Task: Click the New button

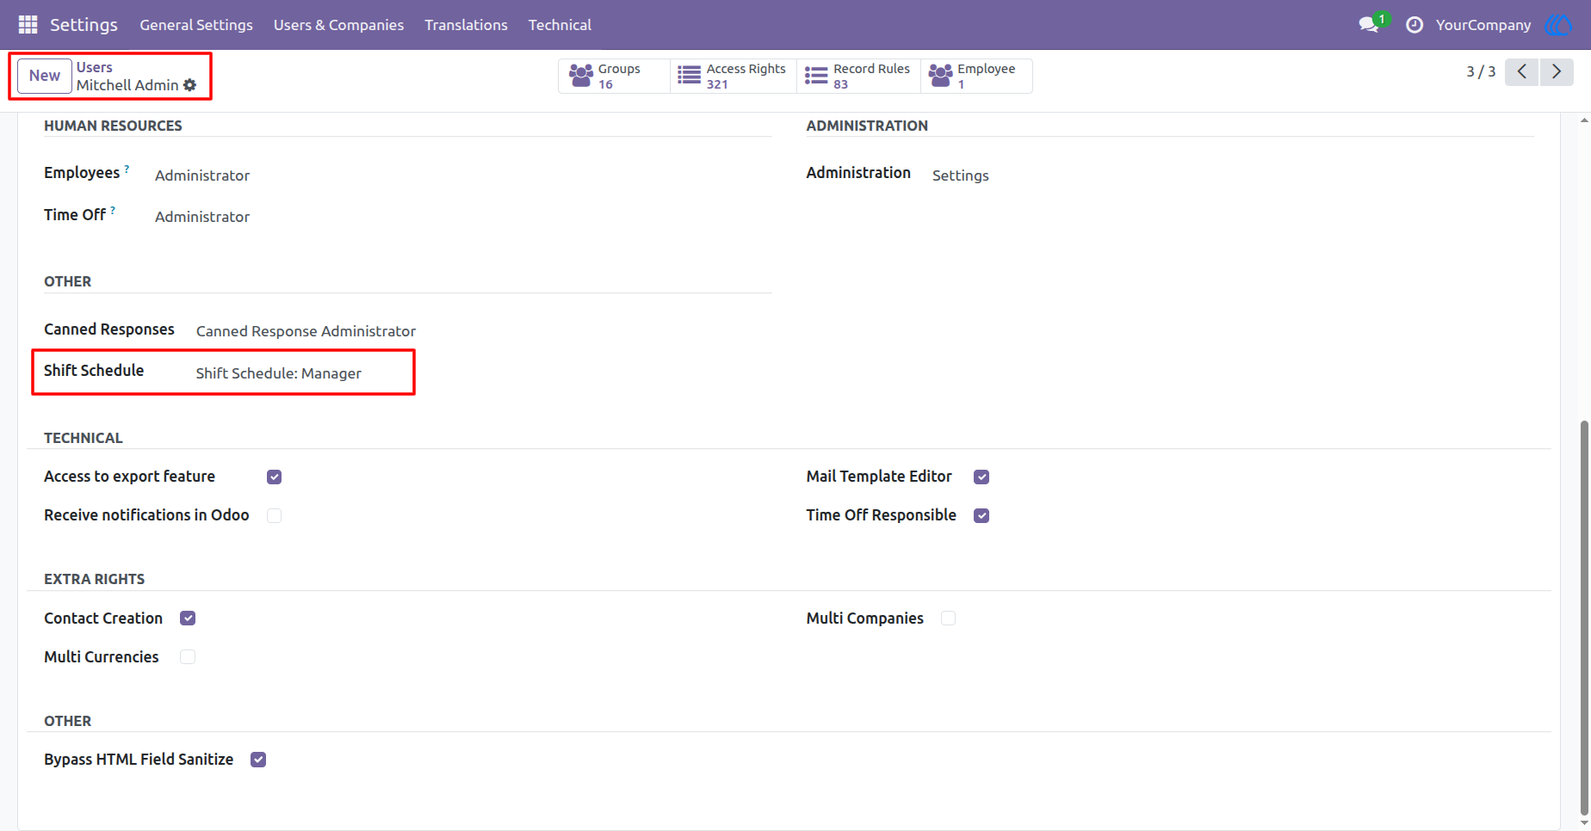Action: [x=45, y=76]
